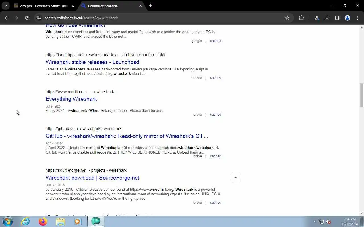Image resolution: width=364 pixels, height=227 pixels.
Task: Click the 'google' engine label on Launchpad result
Action: pos(197,78)
